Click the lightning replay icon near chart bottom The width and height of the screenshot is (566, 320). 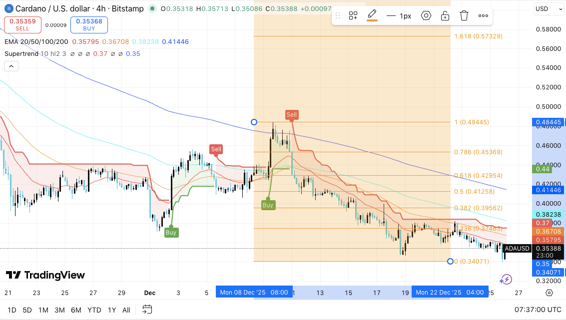(506, 280)
